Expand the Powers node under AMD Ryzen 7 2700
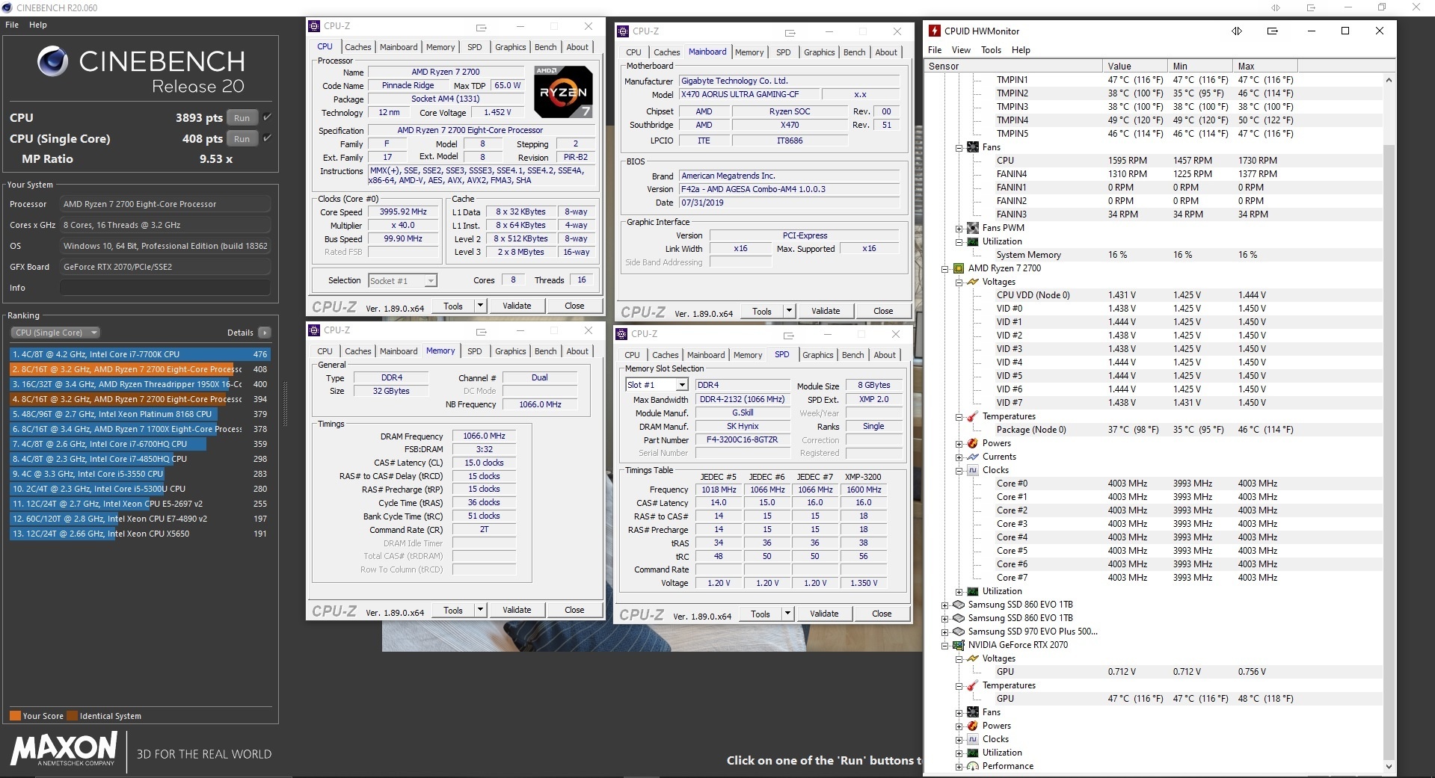This screenshot has width=1435, height=778. point(959,443)
